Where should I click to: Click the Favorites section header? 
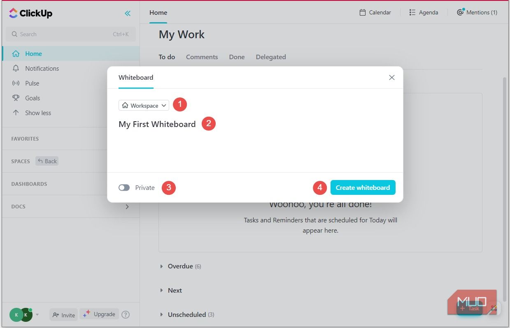coord(25,139)
